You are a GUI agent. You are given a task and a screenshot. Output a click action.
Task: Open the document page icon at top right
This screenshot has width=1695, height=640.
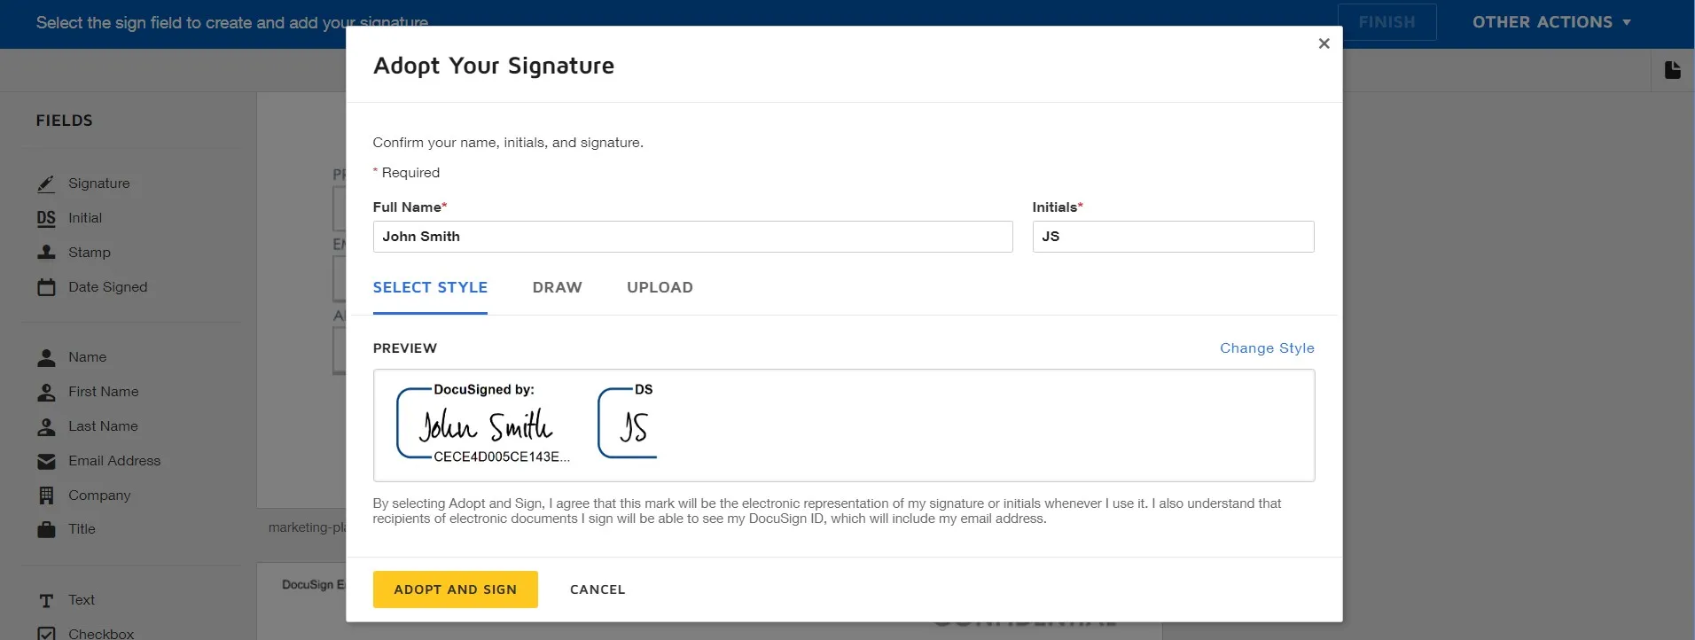[1672, 70]
